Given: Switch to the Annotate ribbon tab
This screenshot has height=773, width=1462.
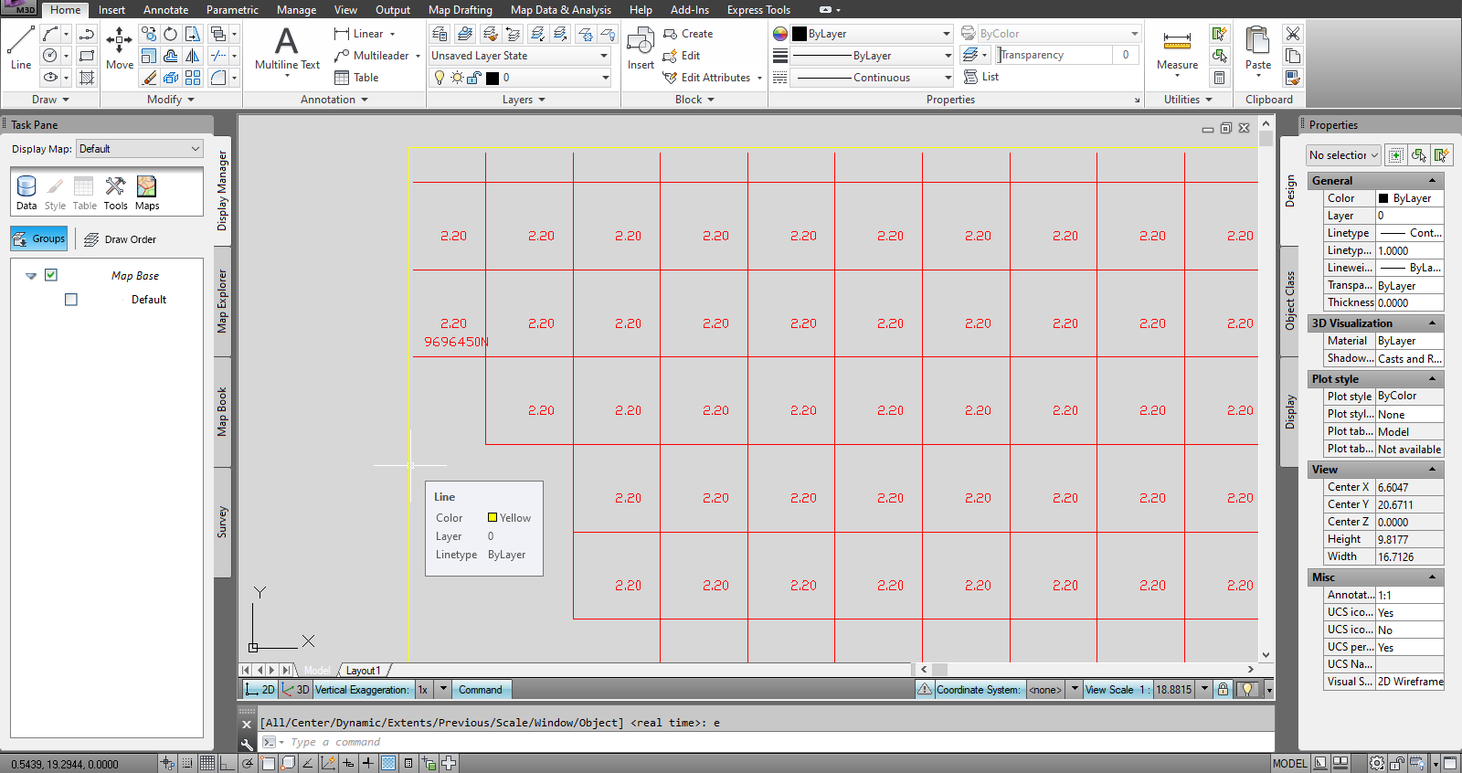Looking at the screenshot, I should point(165,10).
